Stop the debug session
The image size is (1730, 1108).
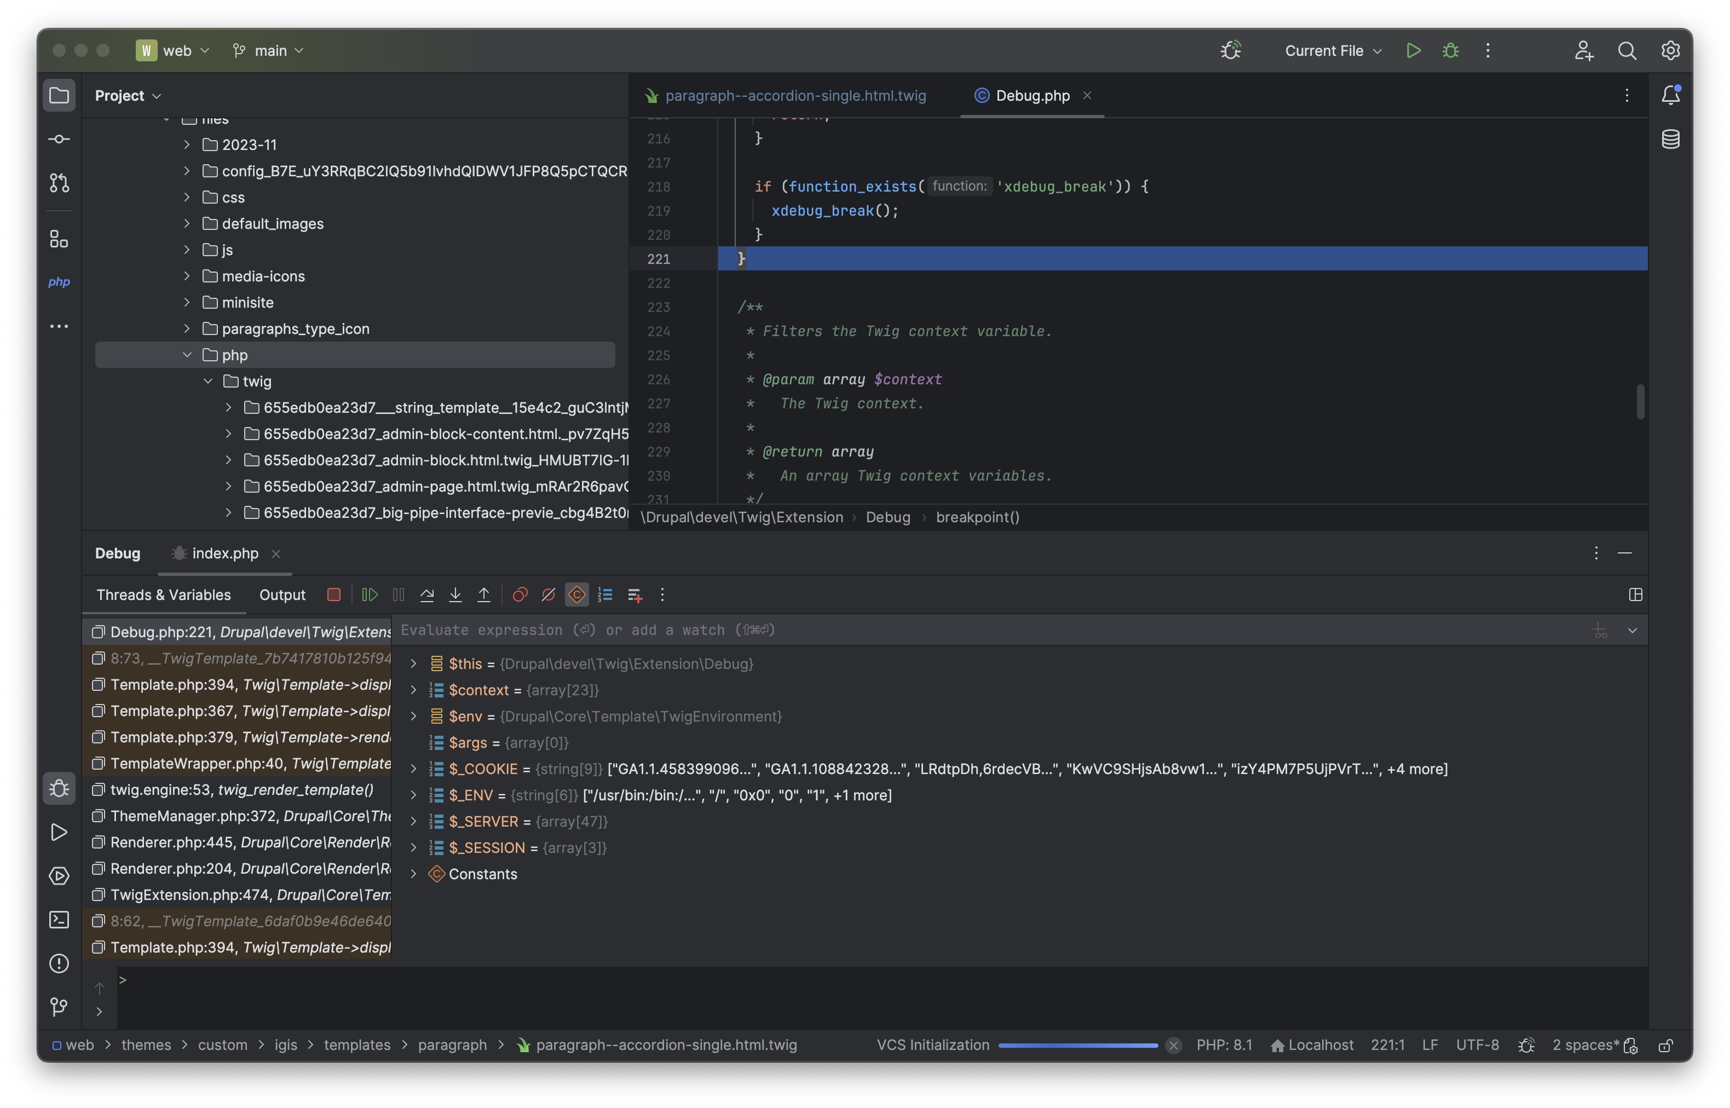pyautogui.click(x=334, y=595)
